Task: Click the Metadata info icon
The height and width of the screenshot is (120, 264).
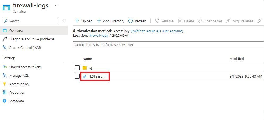Action: click(x=5, y=101)
